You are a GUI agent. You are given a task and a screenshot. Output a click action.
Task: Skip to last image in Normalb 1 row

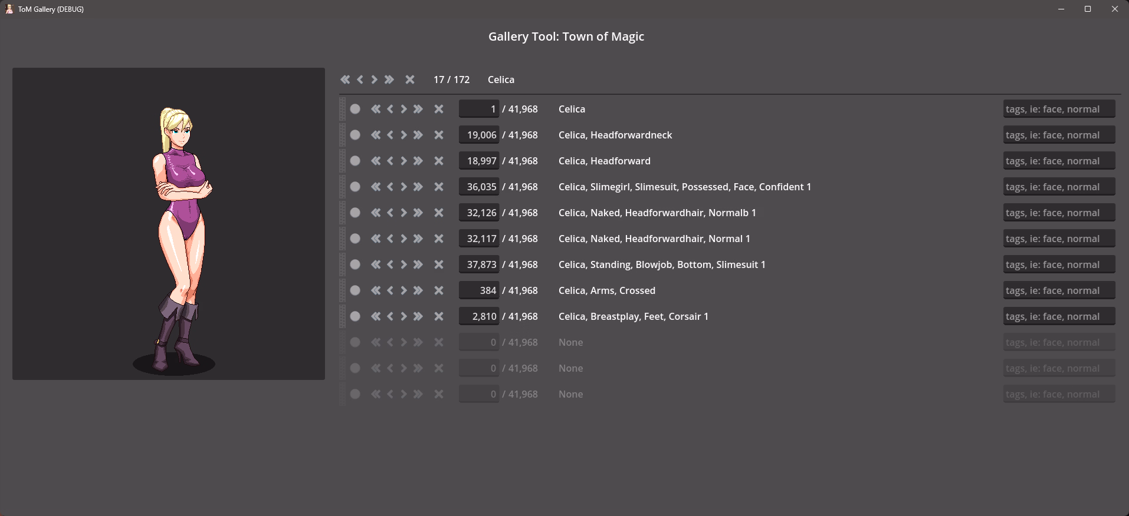[x=418, y=213]
